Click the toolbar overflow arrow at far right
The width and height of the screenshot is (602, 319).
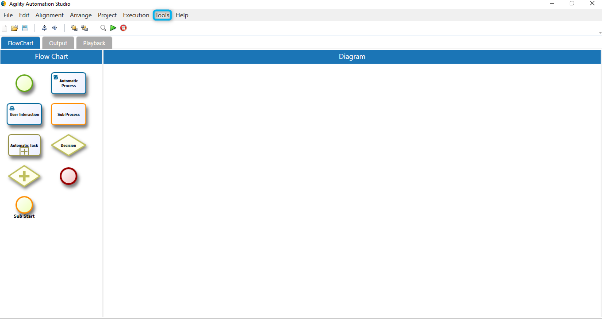click(x=600, y=33)
